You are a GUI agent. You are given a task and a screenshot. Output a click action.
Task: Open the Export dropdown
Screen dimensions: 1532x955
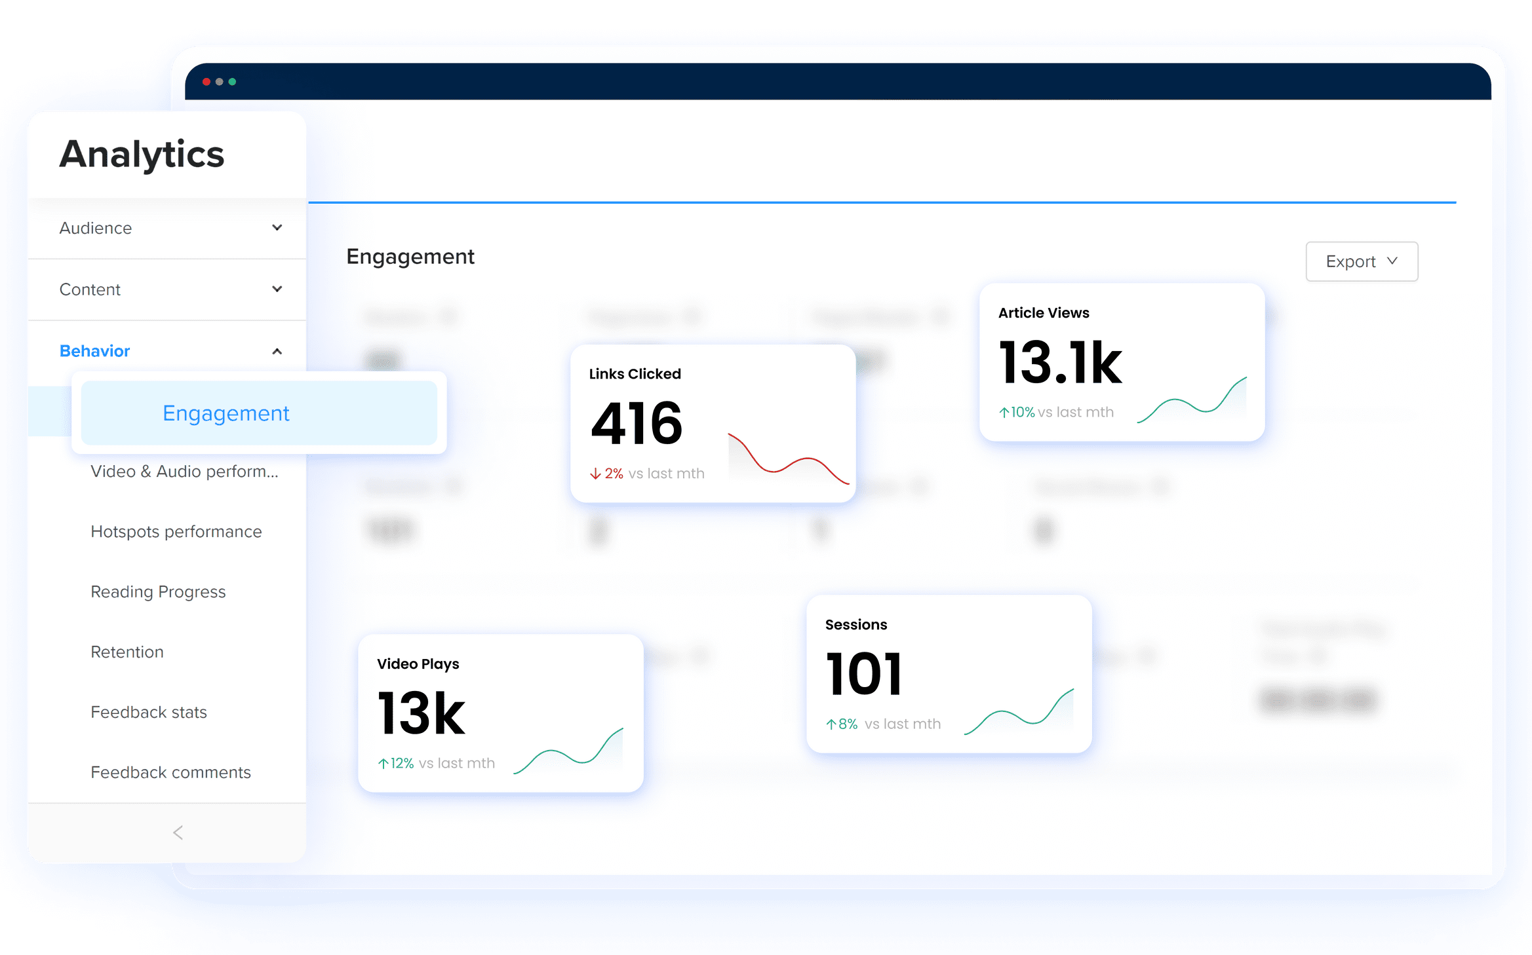pos(1361,261)
